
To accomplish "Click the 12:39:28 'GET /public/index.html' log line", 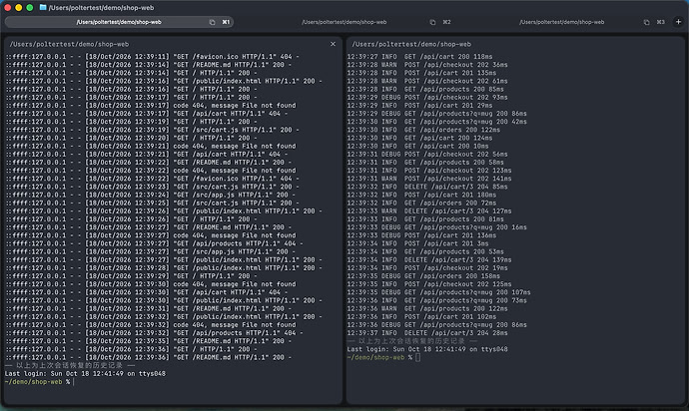I will [164, 267].
